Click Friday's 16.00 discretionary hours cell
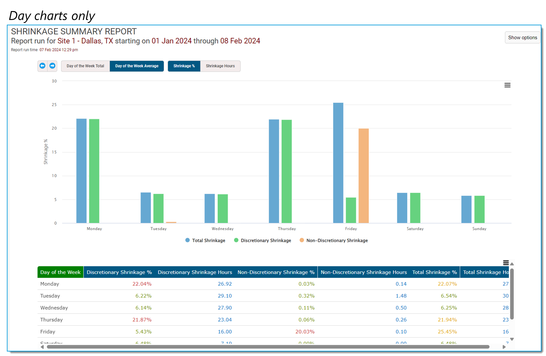Viewport: 546px width, 356px height. point(225,332)
